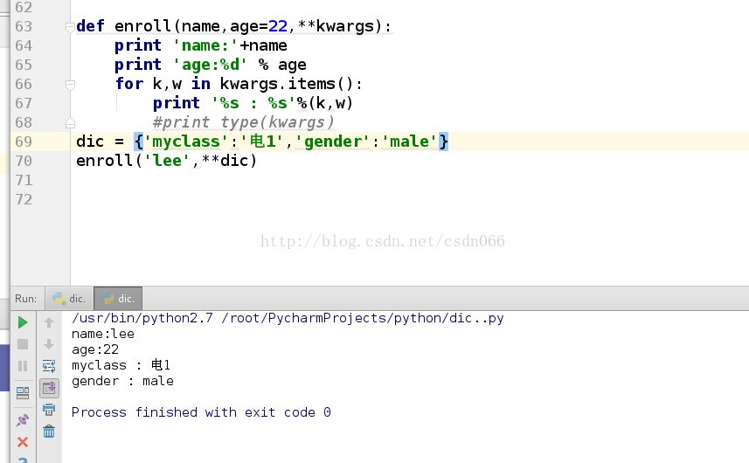This screenshot has width=749, height=463.
Task: Click the up arrow in Run toolbar
Action: pos(49,322)
